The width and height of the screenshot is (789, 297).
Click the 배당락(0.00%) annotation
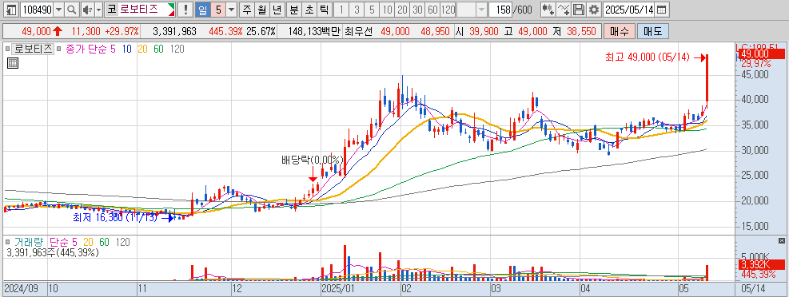coord(312,160)
